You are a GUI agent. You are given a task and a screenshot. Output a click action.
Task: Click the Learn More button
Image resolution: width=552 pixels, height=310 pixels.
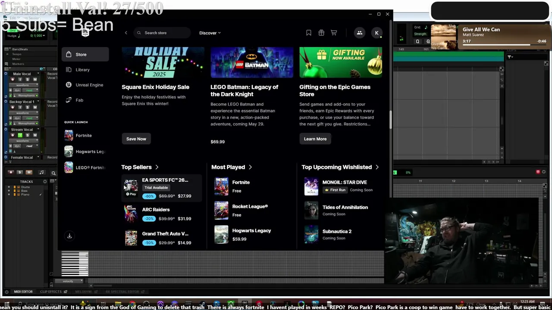pos(315,139)
